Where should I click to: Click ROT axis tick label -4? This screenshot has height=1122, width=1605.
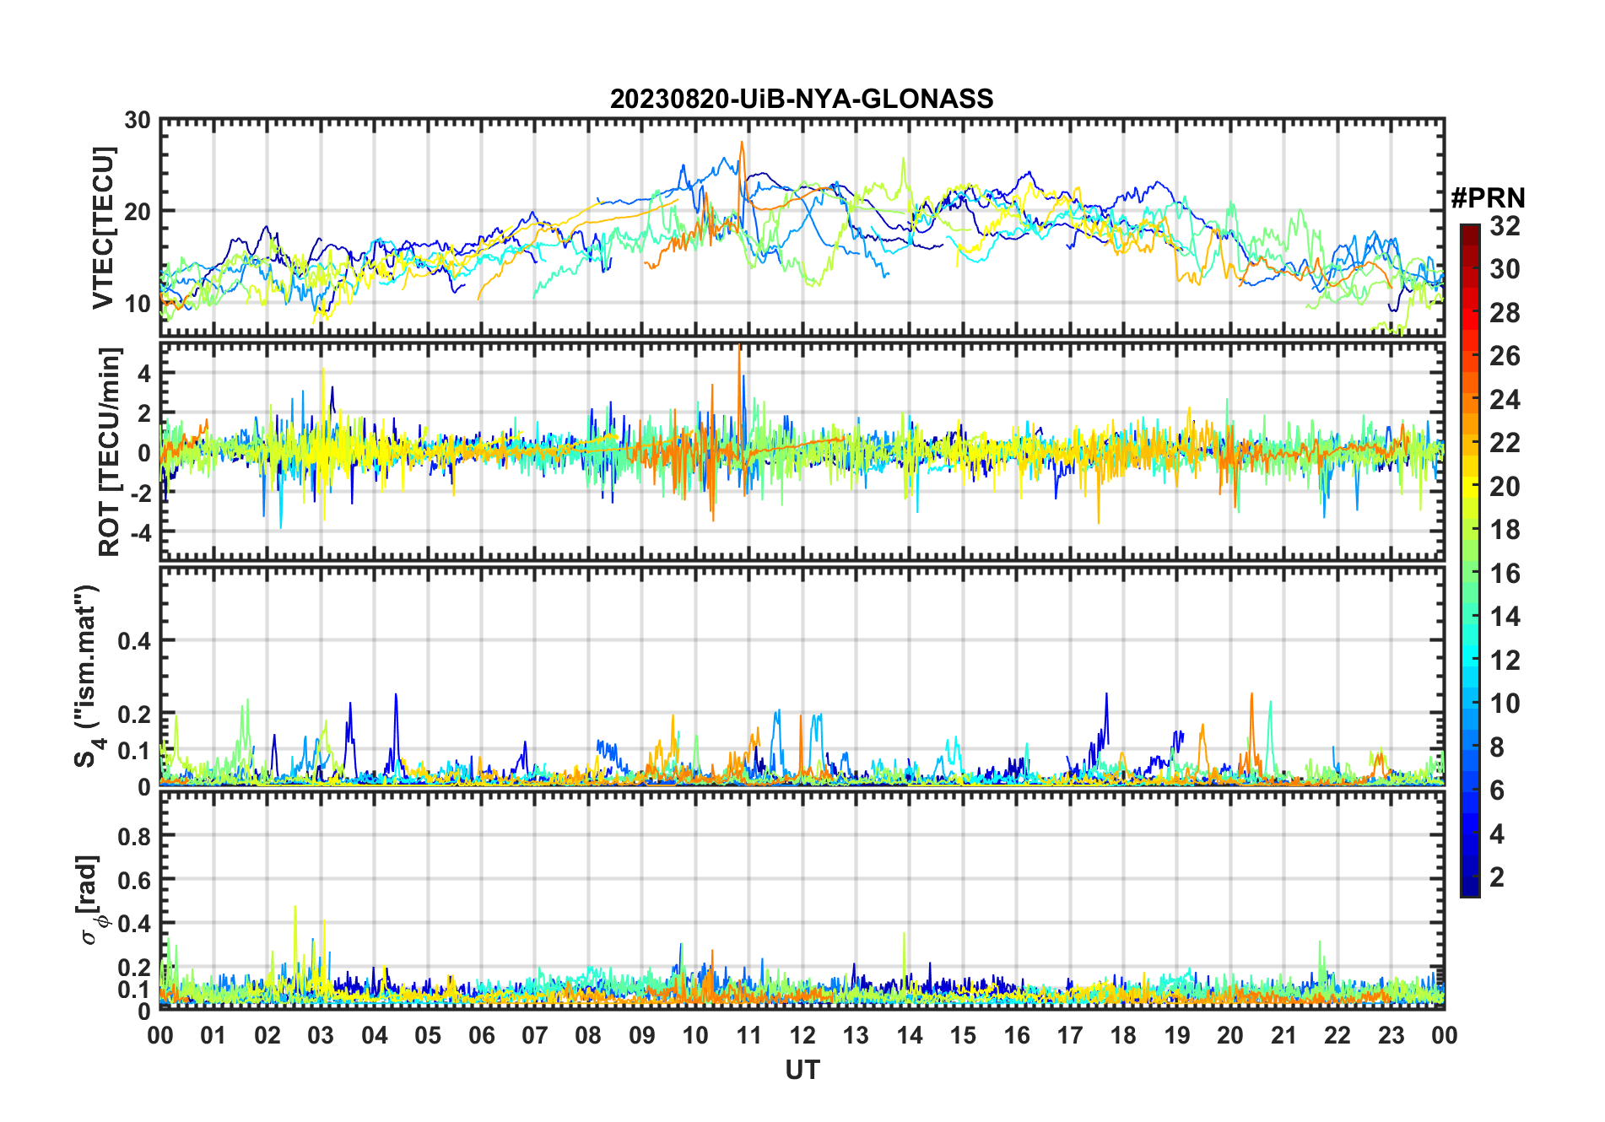(x=140, y=532)
